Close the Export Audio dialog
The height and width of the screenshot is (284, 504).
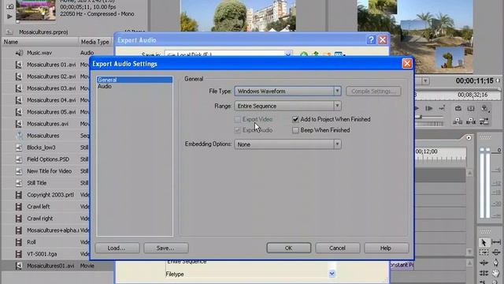pos(383,39)
